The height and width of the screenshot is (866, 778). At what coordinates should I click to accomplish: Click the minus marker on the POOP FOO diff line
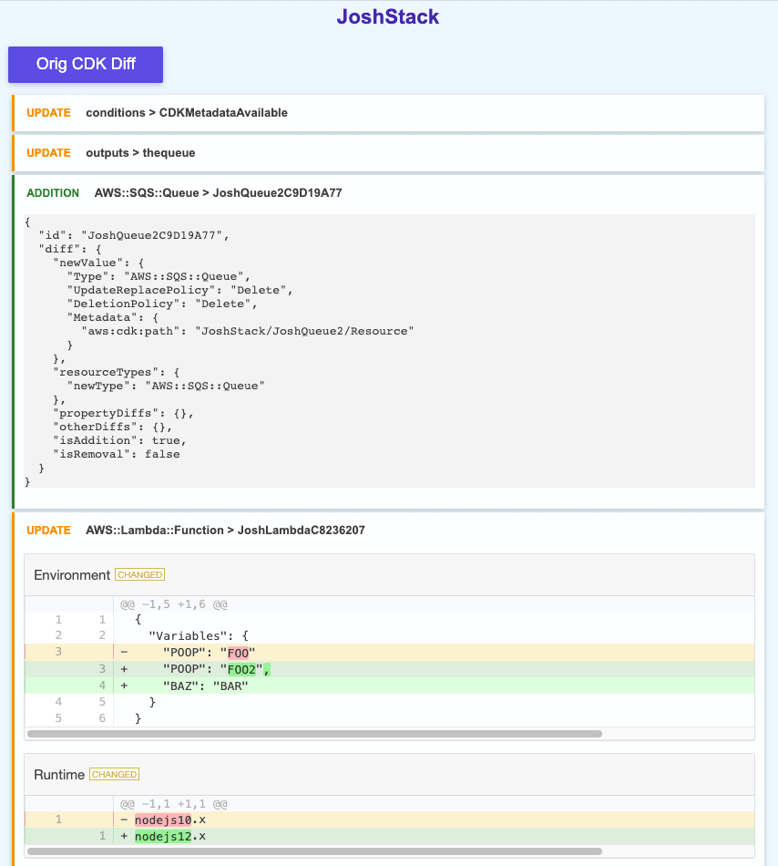[x=123, y=652]
